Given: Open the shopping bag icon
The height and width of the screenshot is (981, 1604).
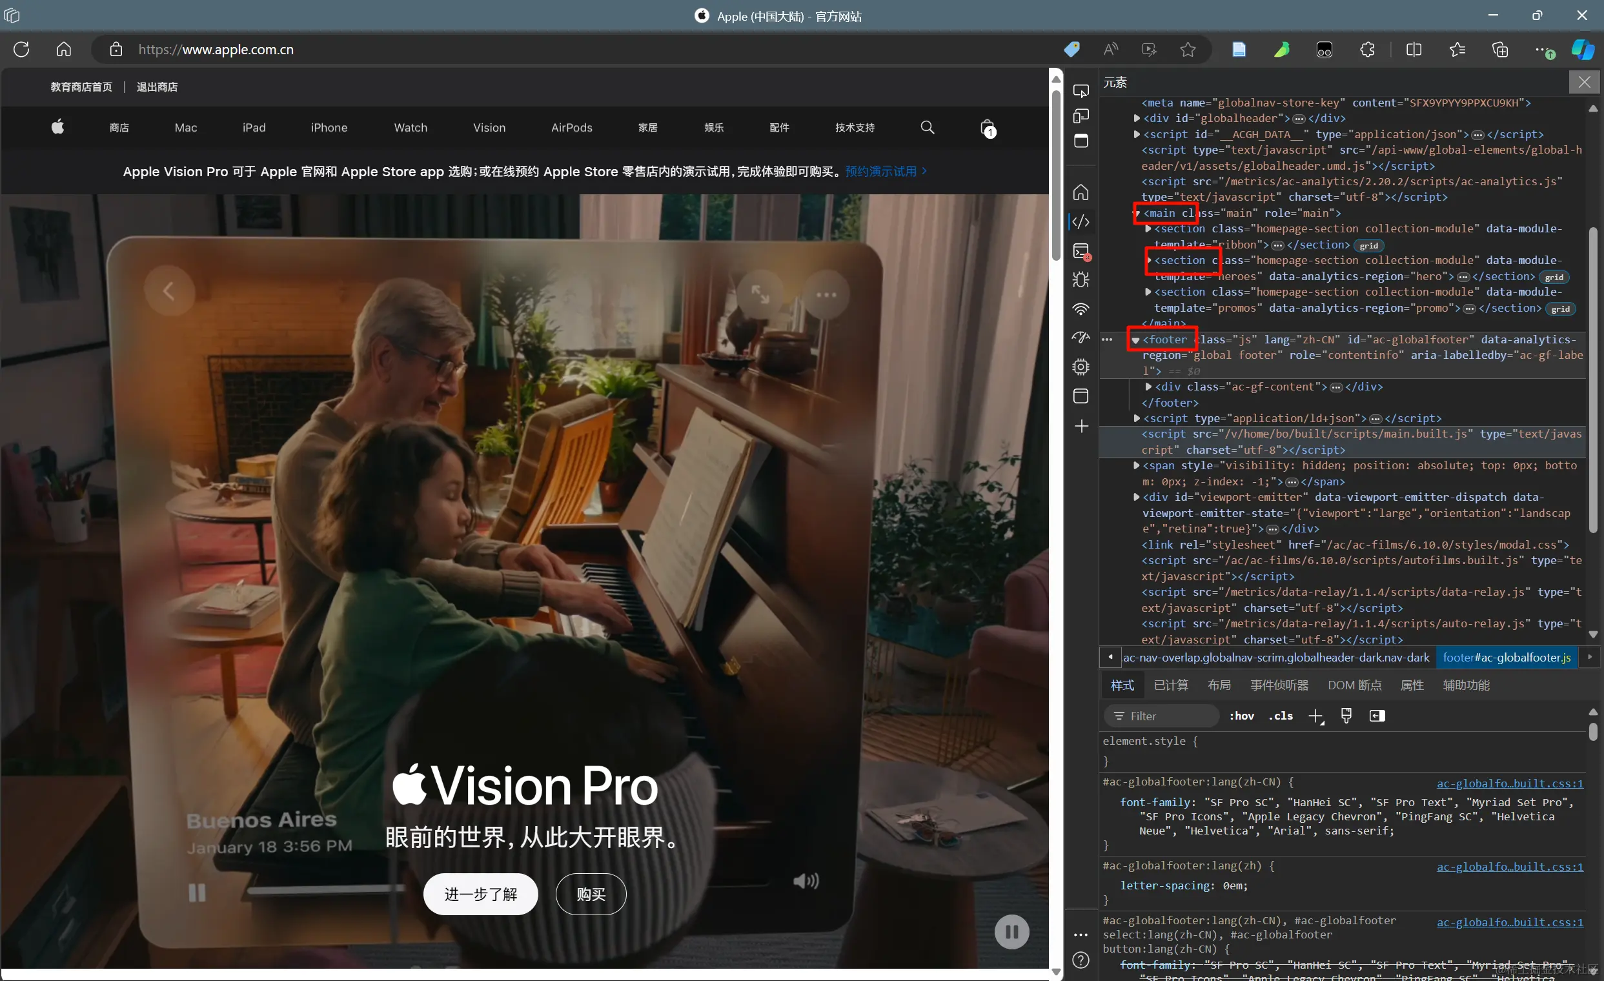Looking at the screenshot, I should [x=988, y=128].
